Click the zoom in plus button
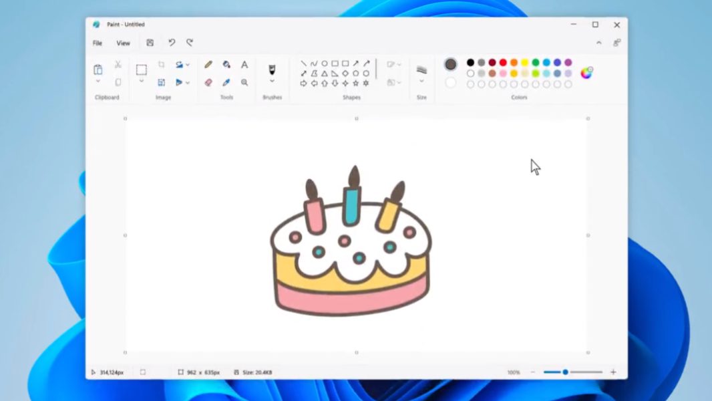The width and height of the screenshot is (712, 401). click(613, 372)
